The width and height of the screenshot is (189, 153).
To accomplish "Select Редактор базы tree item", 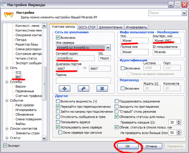I will point(27,44).
